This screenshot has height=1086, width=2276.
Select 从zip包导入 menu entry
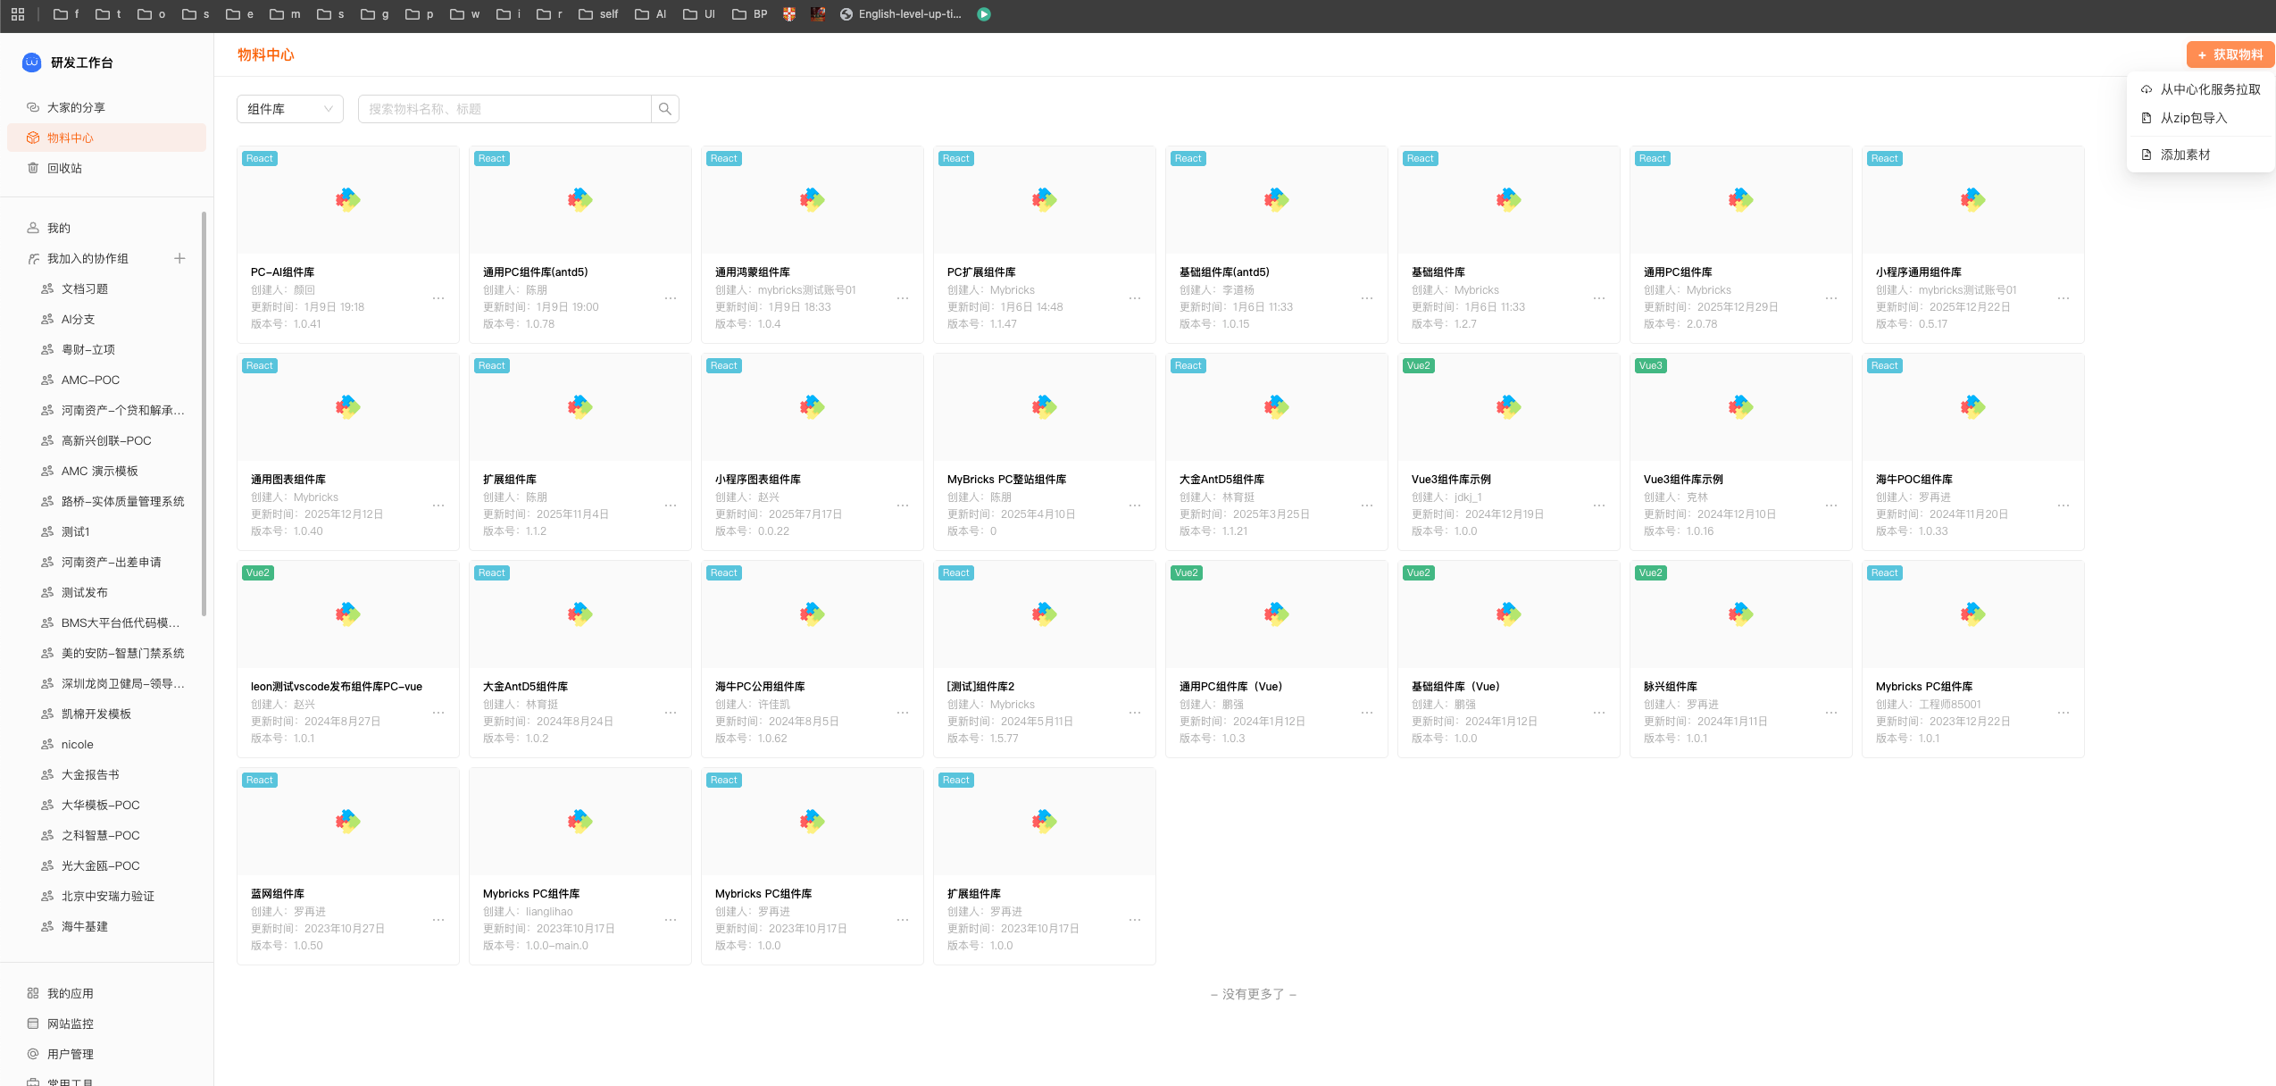(2193, 118)
